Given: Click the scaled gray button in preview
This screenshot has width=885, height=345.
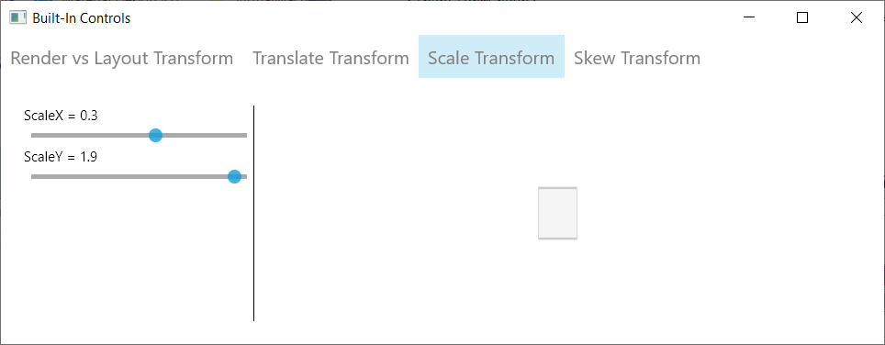Looking at the screenshot, I should click(x=557, y=213).
